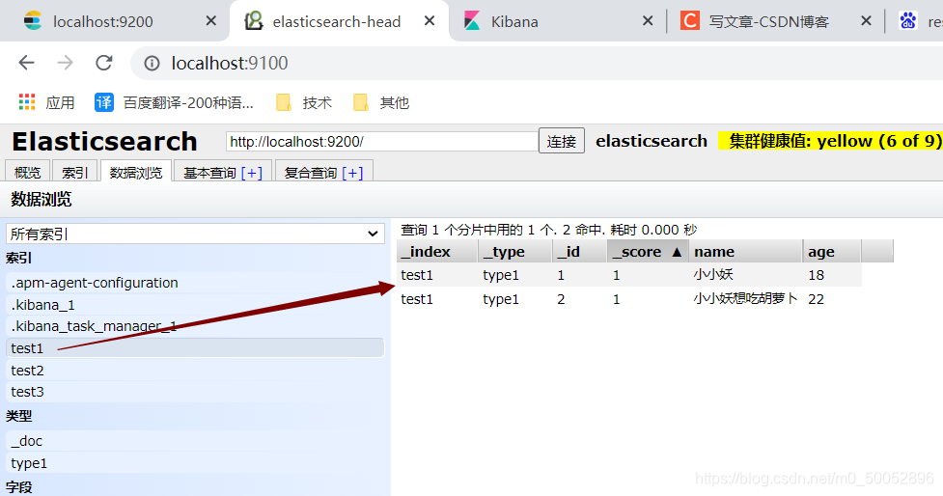
Task: Sort by the _id column header
Action: (x=580, y=251)
